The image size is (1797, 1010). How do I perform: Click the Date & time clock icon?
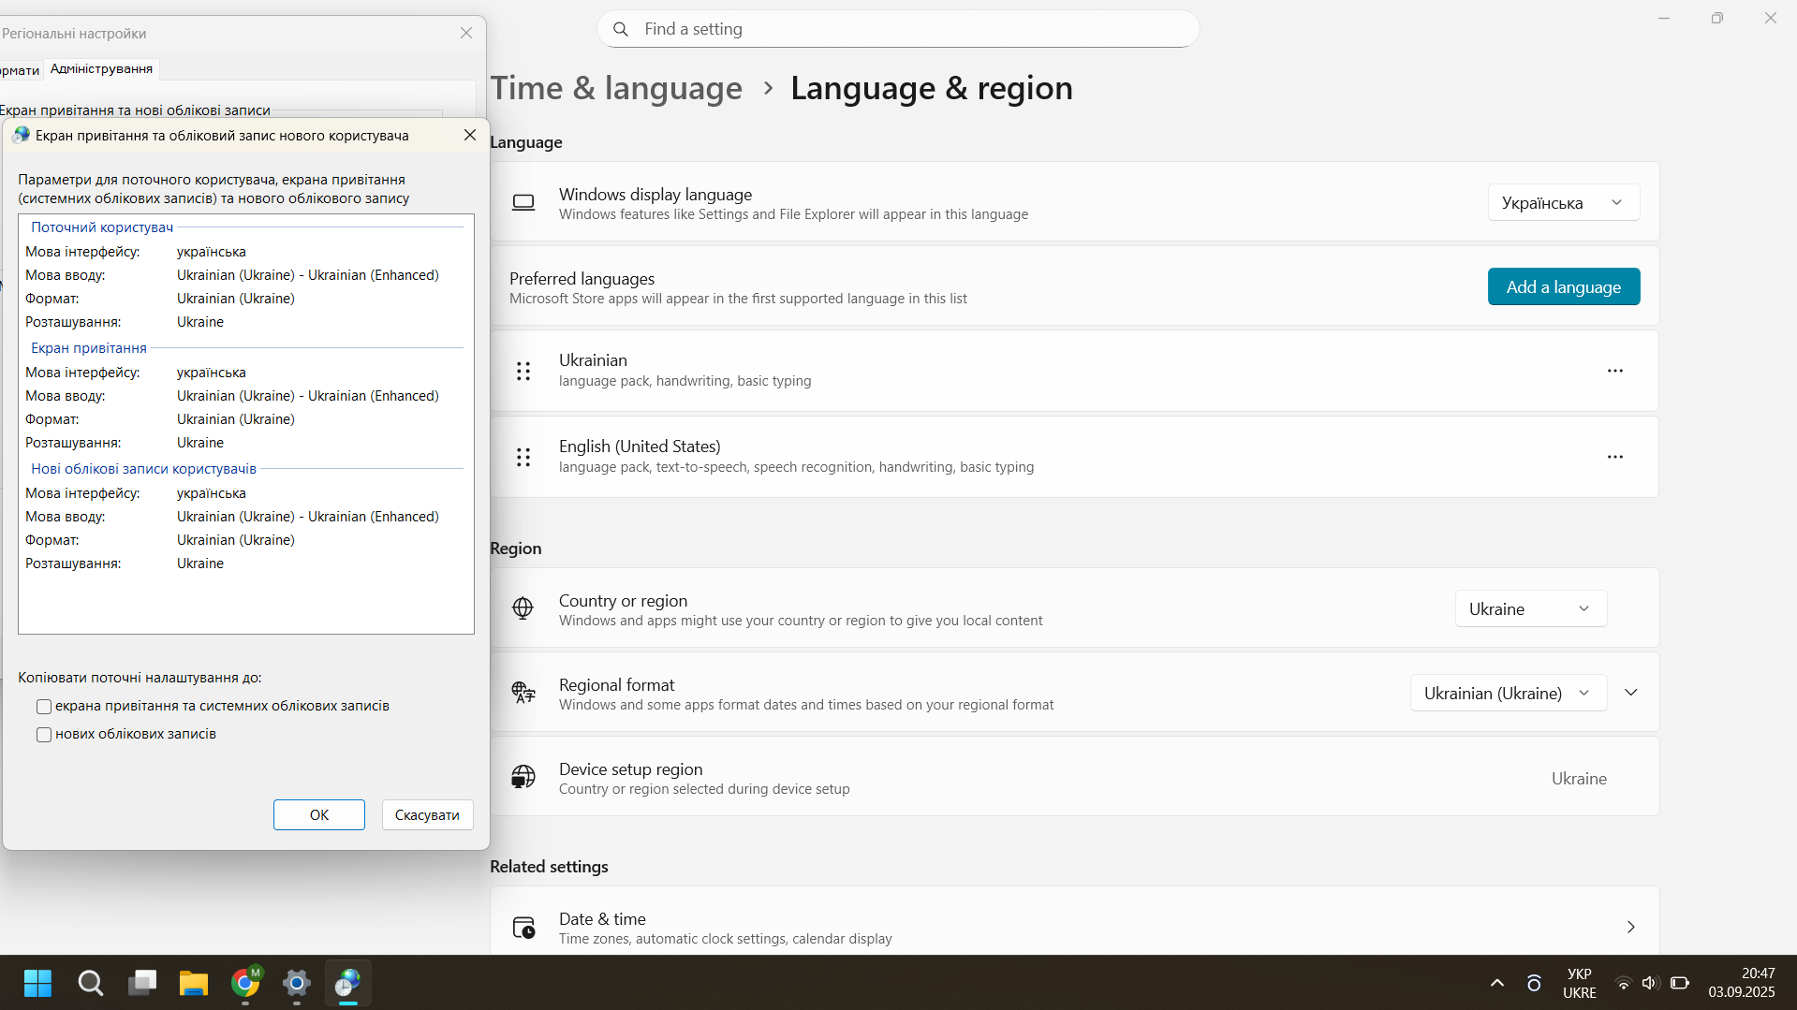523,928
